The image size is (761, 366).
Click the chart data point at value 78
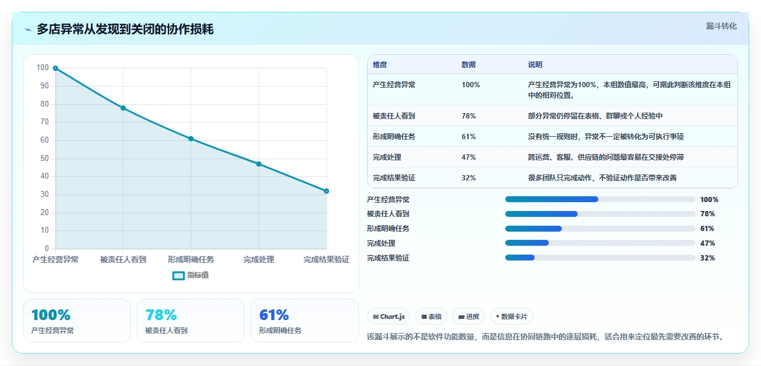[123, 108]
